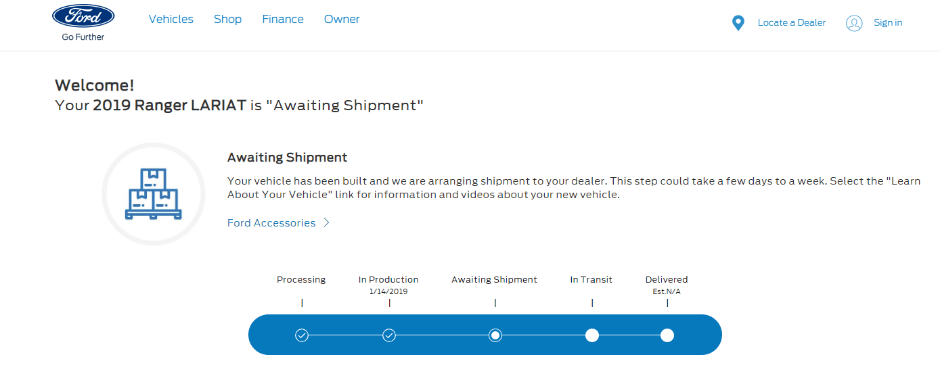Click the Locate a Dealer link text
The image size is (940, 382).
792,22
